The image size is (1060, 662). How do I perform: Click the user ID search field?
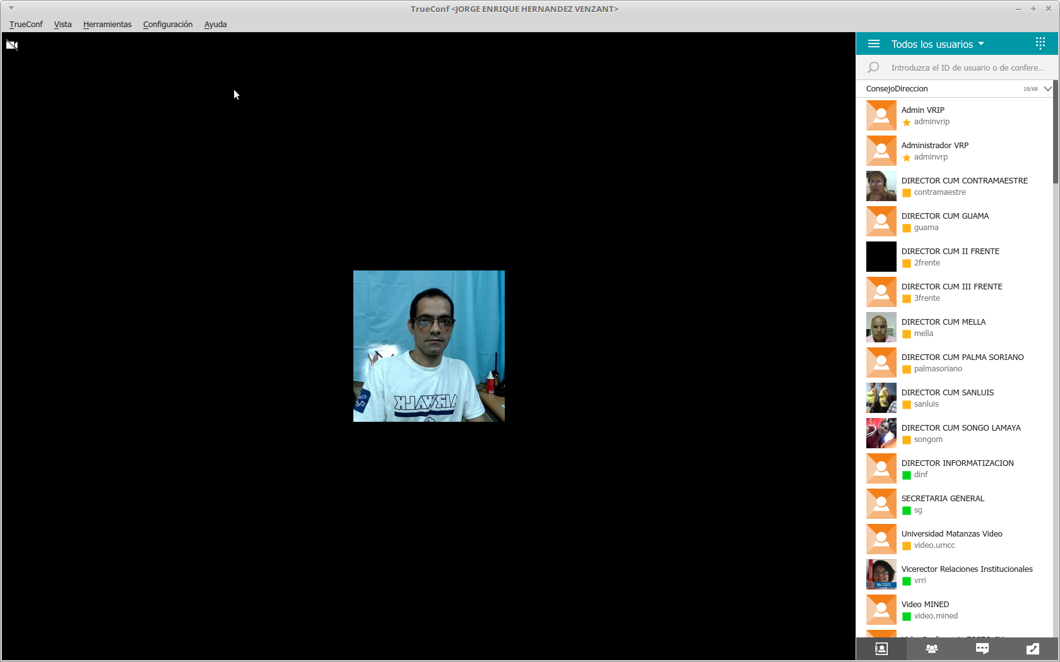click(x=967, y=67)
